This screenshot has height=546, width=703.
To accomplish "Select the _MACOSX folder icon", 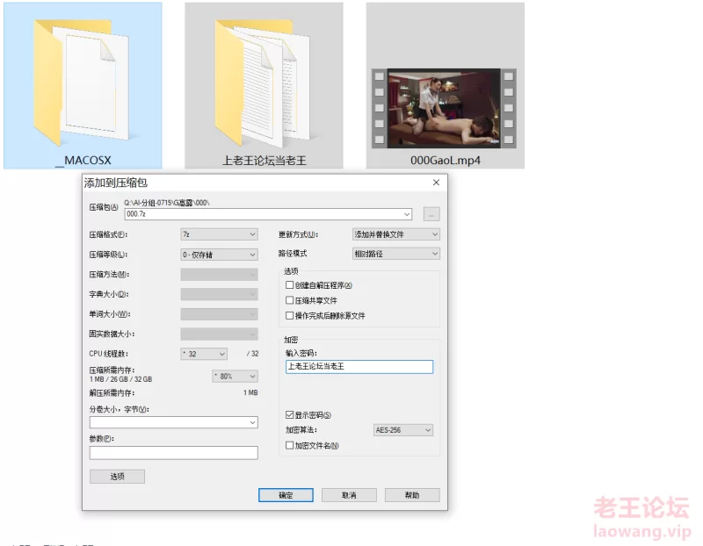I will coord(81,83).
